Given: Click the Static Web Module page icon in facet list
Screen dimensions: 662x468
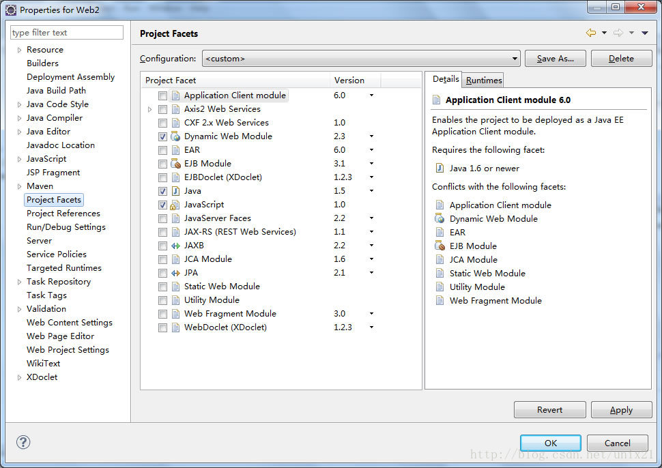Looking at the screenshot, I should pyautogui.click(x=175, y=287).
